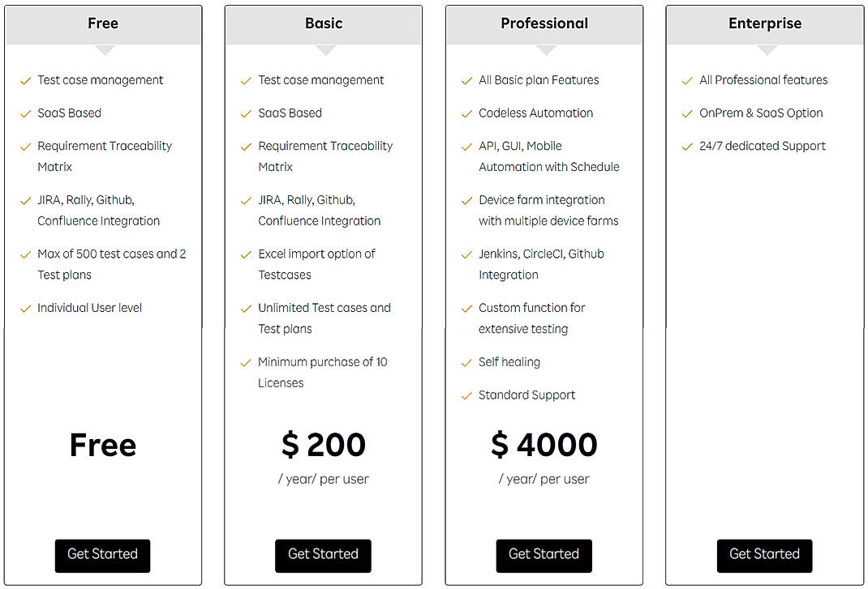Click the checkmark next to All Basic plan Features

coord(466,79)
